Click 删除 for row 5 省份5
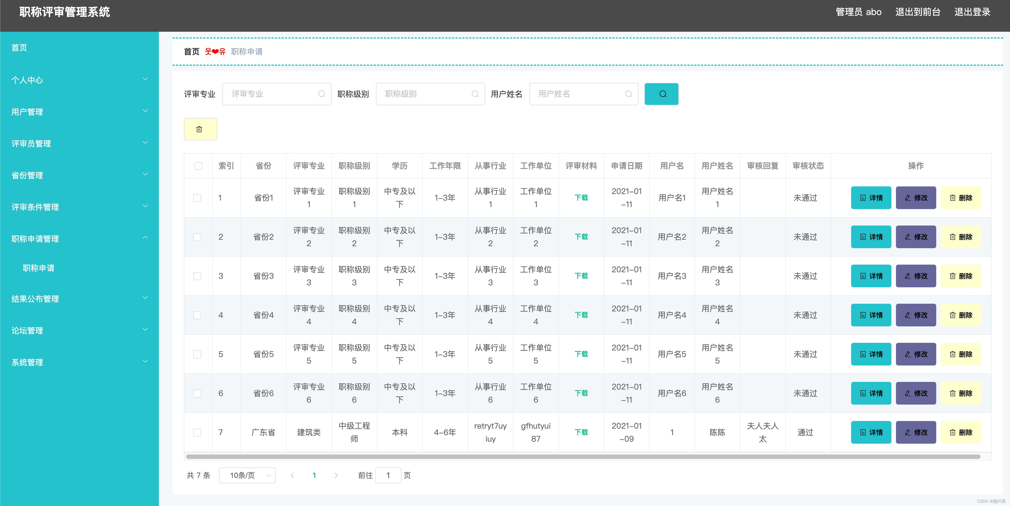Screen dimensions: 1010x506 click(x=961, y=354)
